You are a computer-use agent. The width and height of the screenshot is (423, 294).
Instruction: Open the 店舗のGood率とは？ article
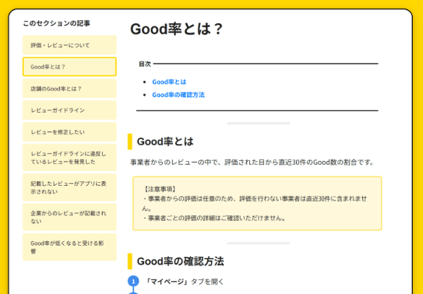(x=69, y=88)
